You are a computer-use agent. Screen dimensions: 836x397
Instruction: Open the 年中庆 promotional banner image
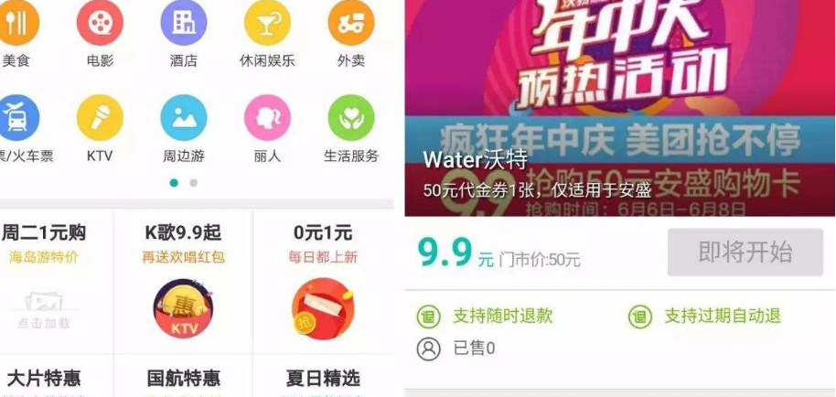pos(619,108)
